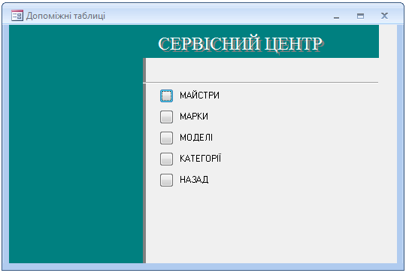Click the СЕРВІСНИЙ ЦЕНТР heading

point(241,44)
